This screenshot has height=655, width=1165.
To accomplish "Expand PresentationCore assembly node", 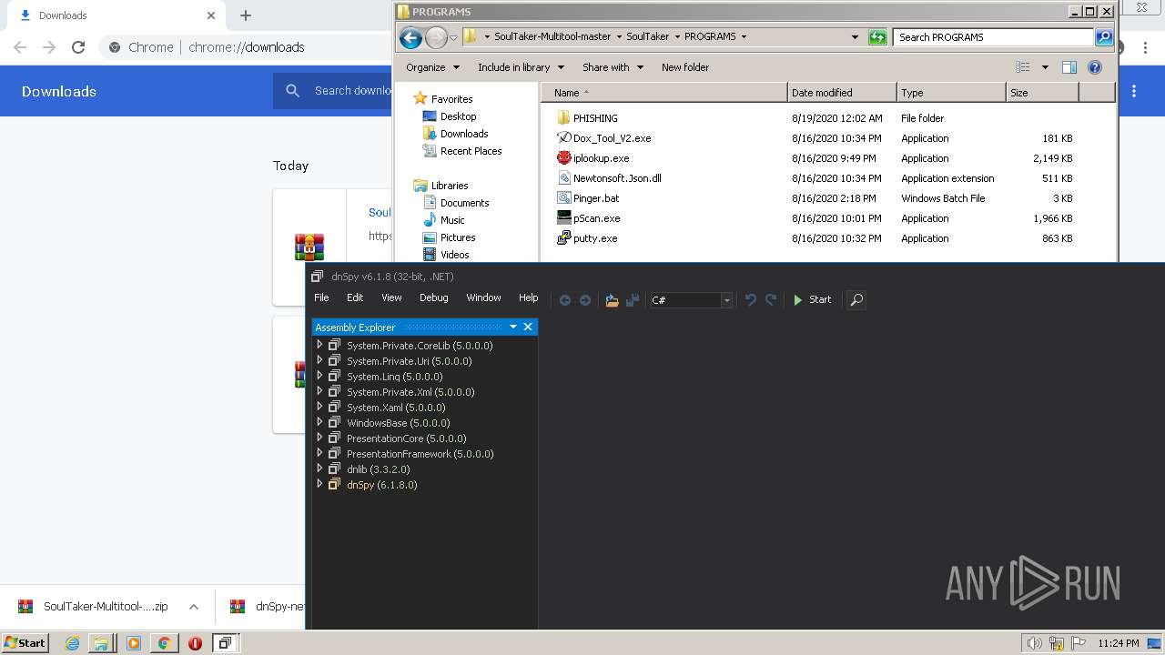I will pyautogui.click(x=319, y=438).
